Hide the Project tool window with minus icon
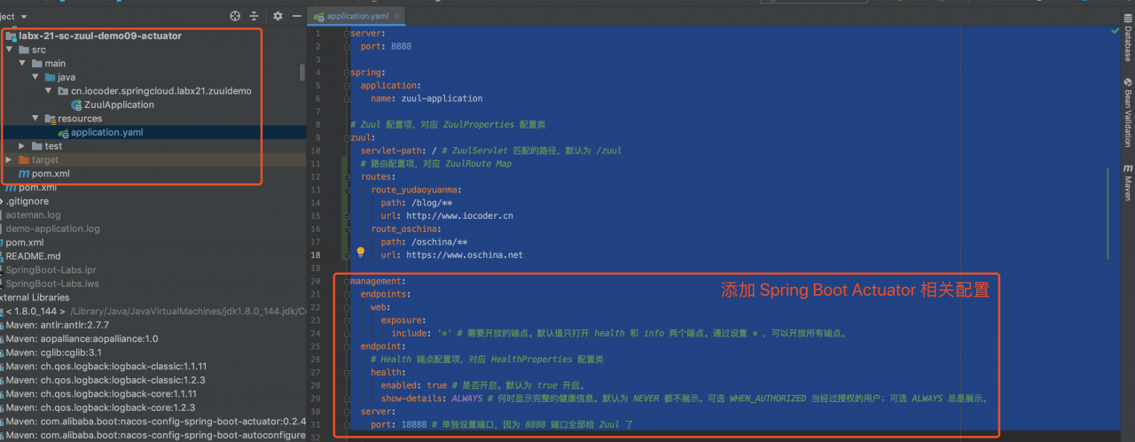 pos(296,16)
